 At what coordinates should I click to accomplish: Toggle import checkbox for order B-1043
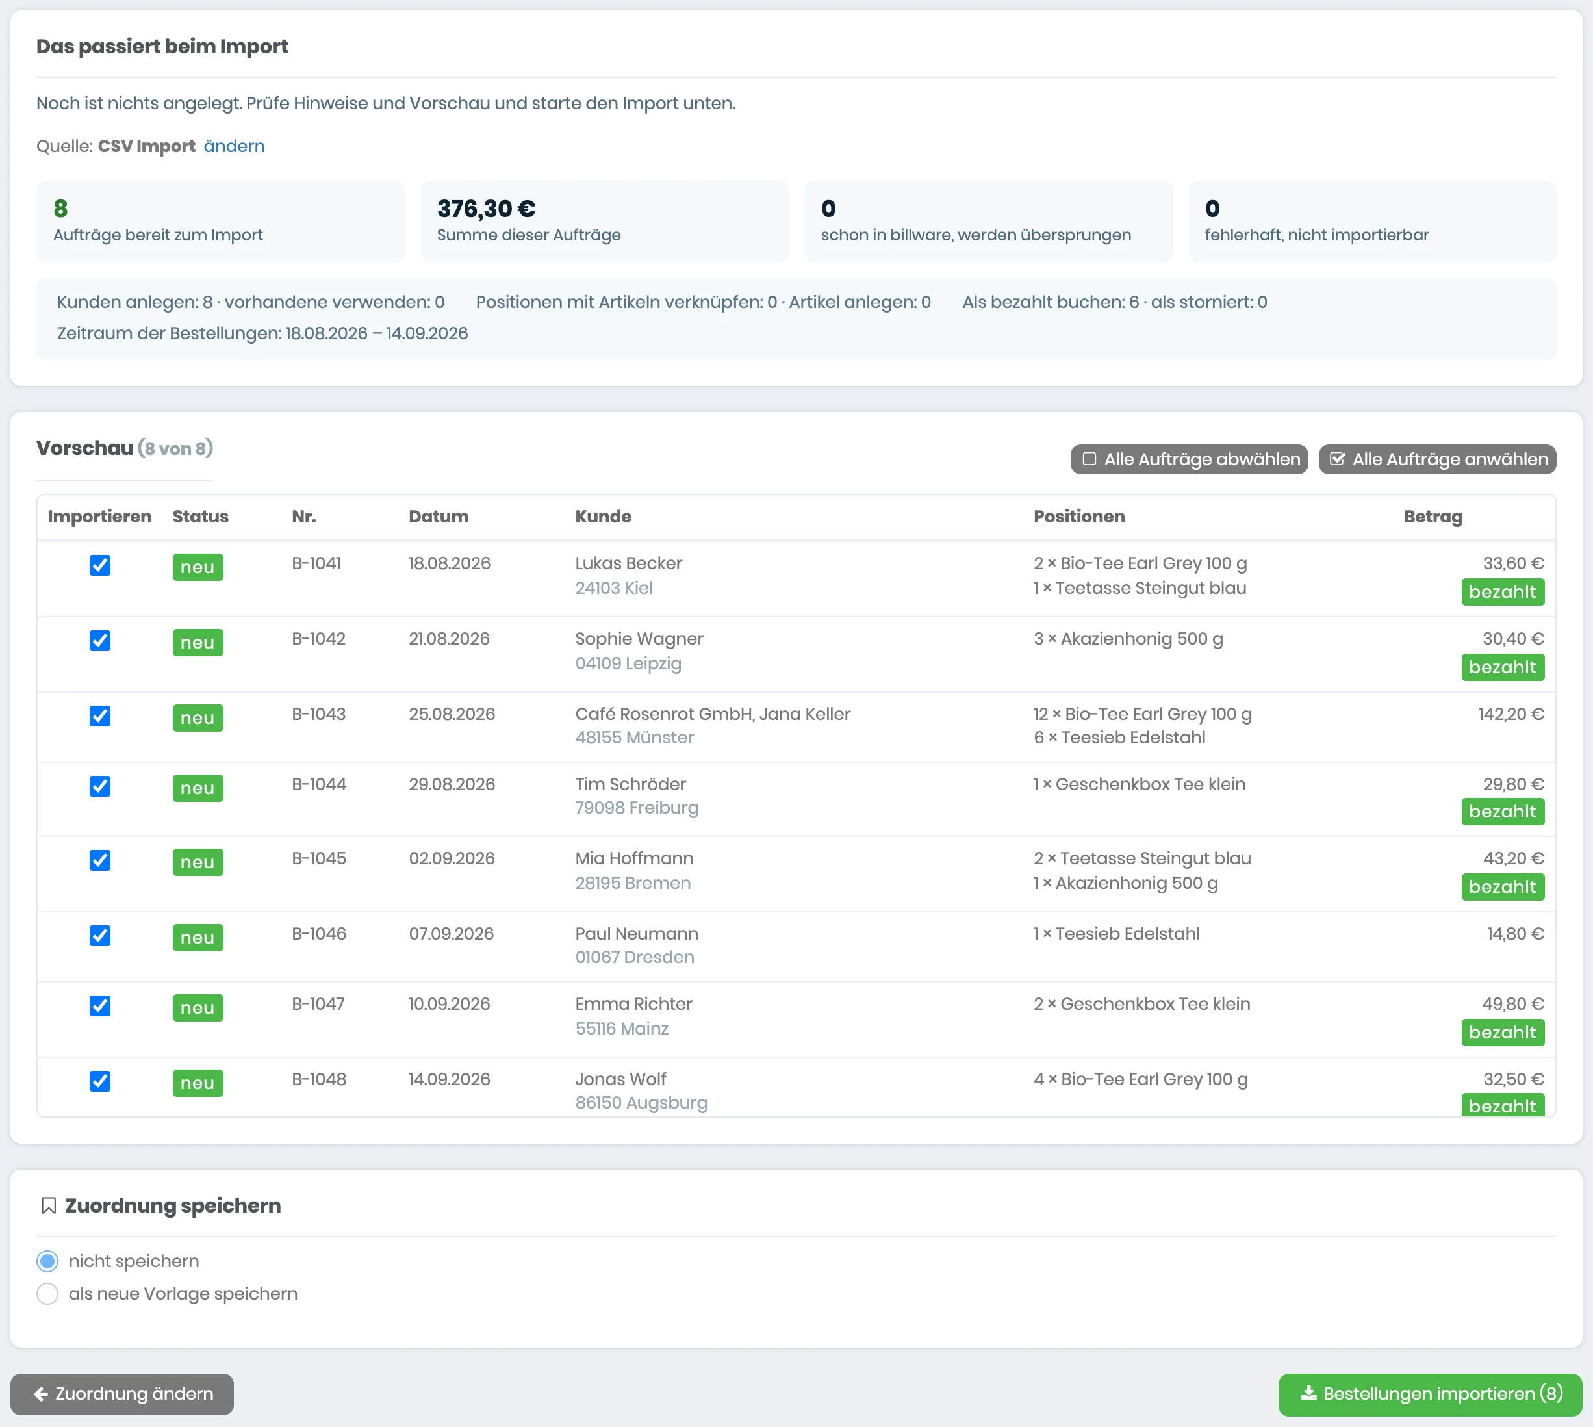coord(99,716)
